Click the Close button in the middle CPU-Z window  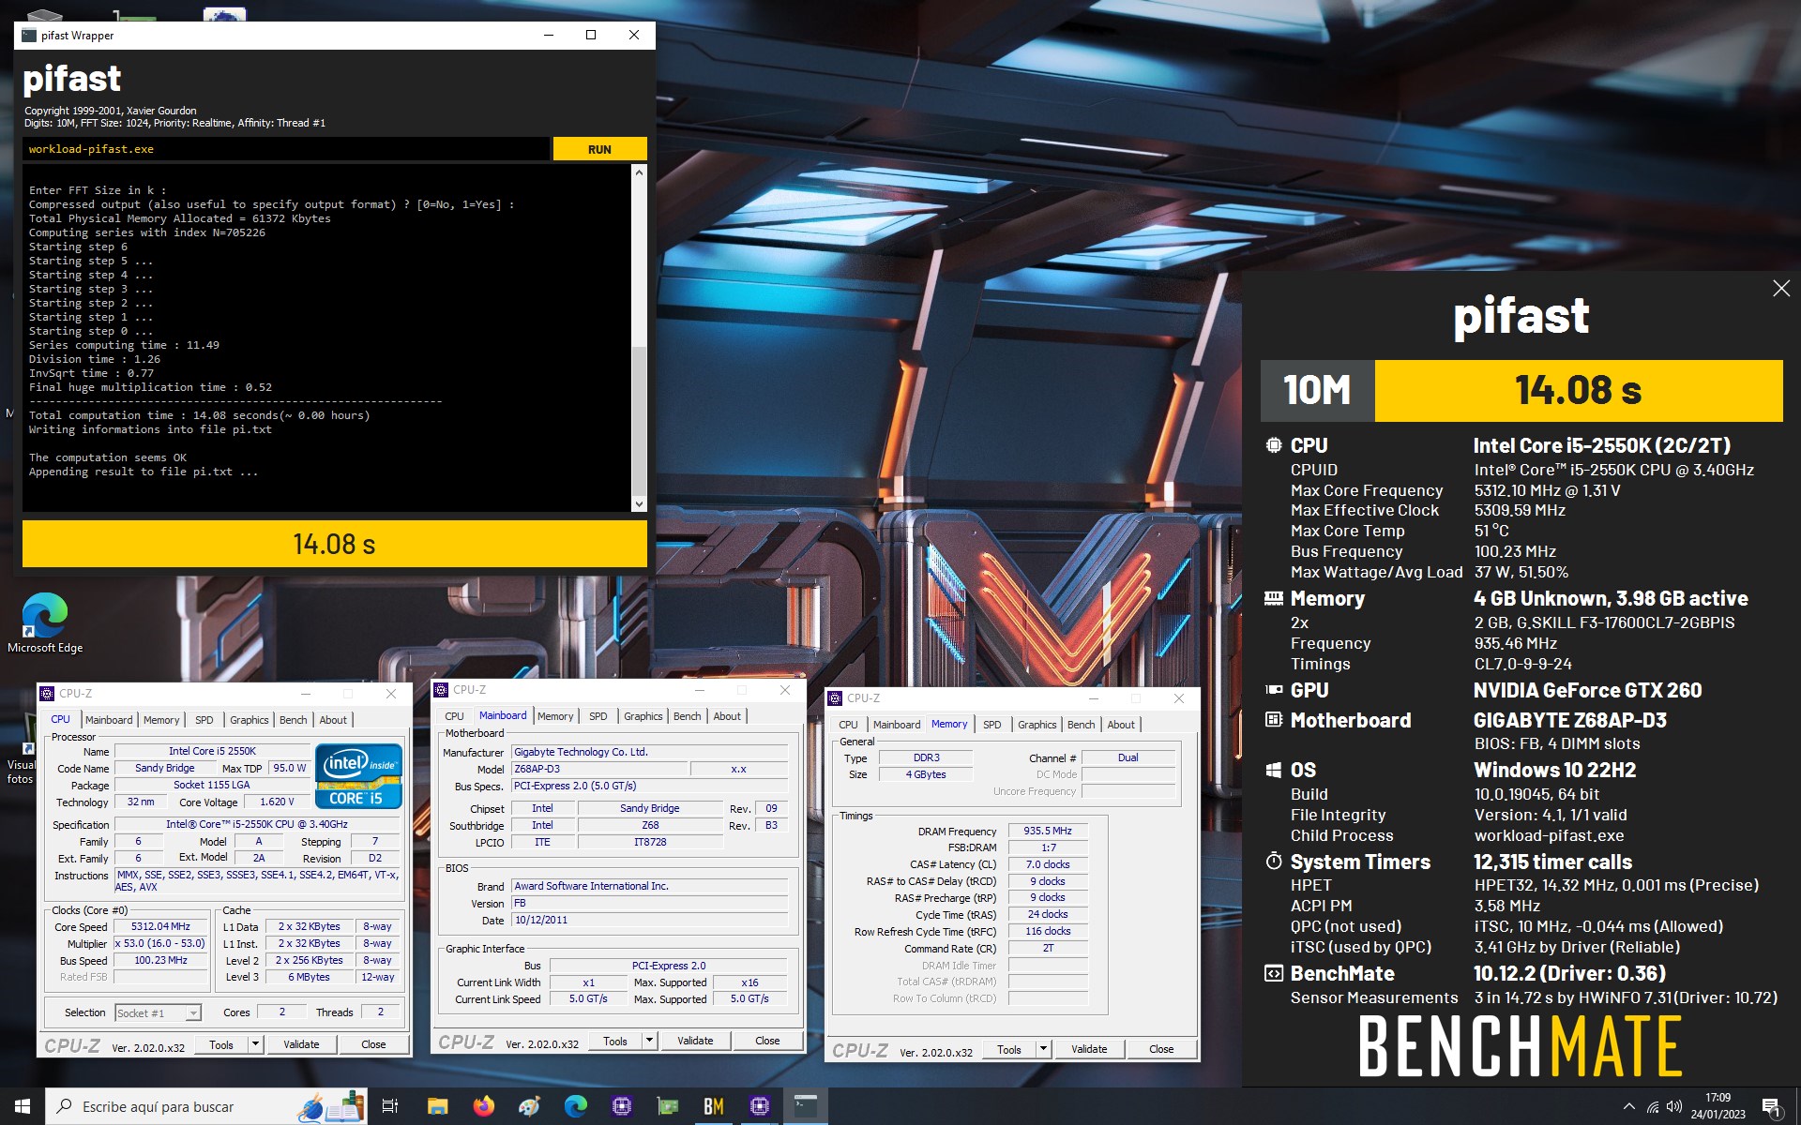pos(767,1041)
